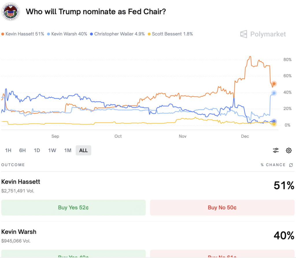This screenshot has width=296, height=258.
Task: Select the 1M time range
Action: pyautogui.click(x=68, y=150)
